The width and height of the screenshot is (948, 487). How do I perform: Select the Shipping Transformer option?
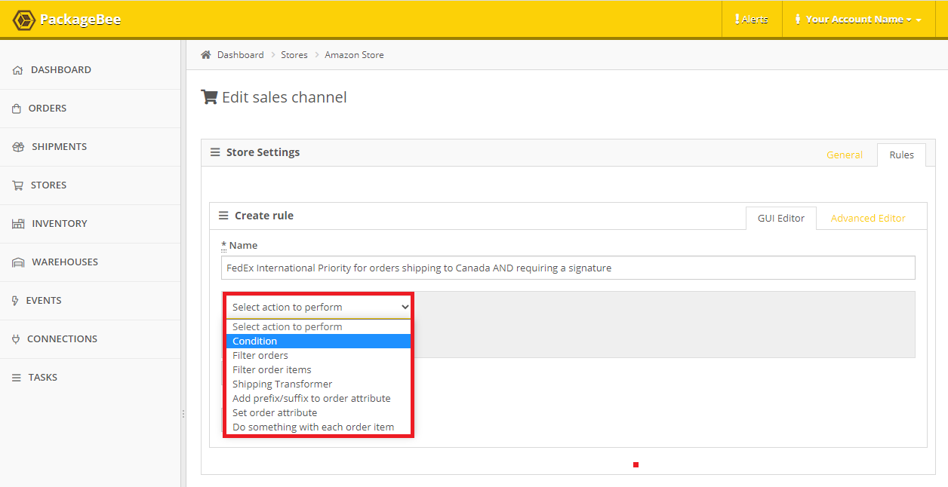pyautogui.click(x=282, y=384)
